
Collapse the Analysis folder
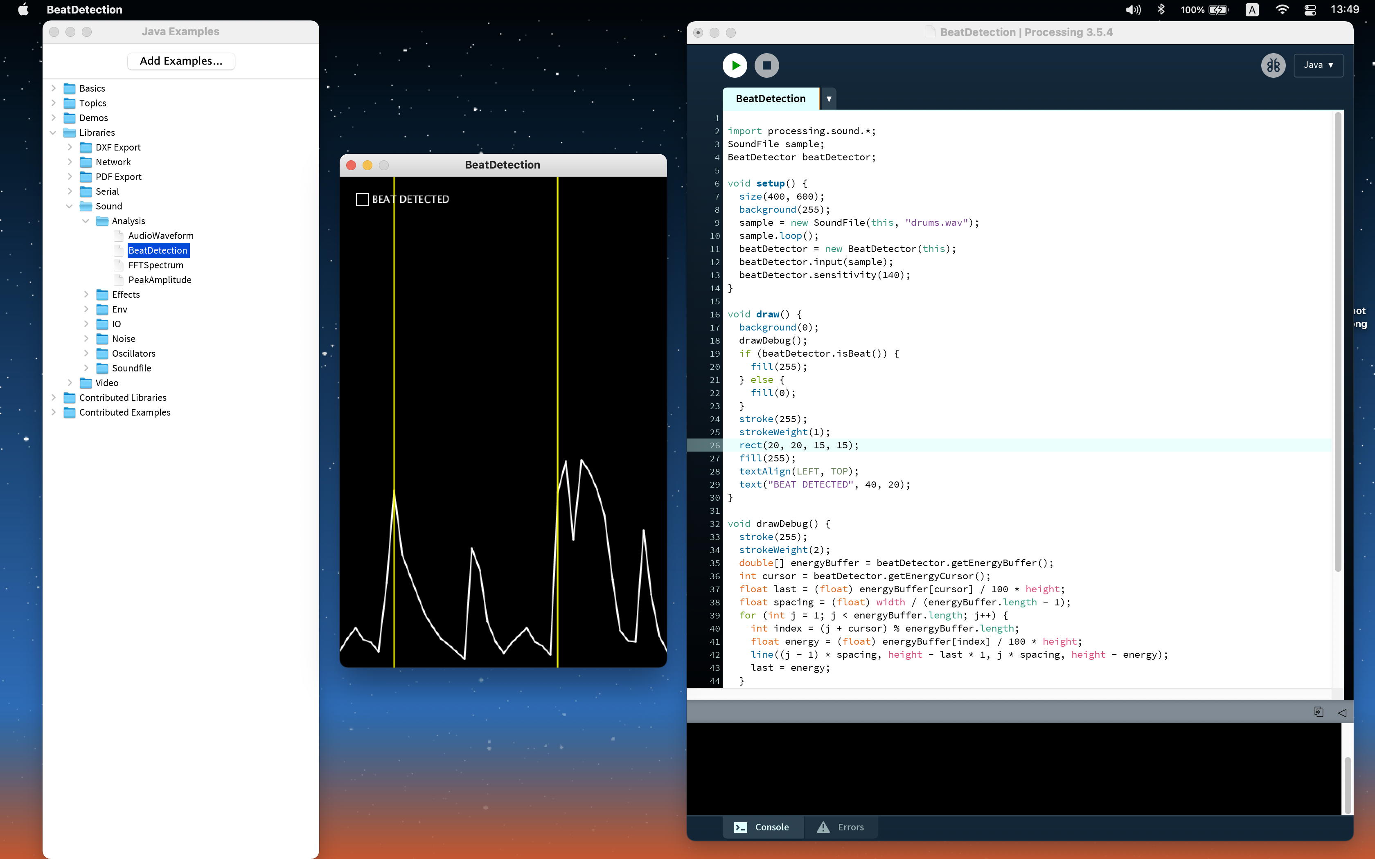(x=86, y=221)
